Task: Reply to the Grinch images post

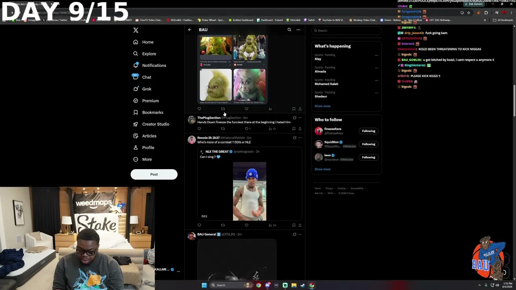Action: point(199,109)
